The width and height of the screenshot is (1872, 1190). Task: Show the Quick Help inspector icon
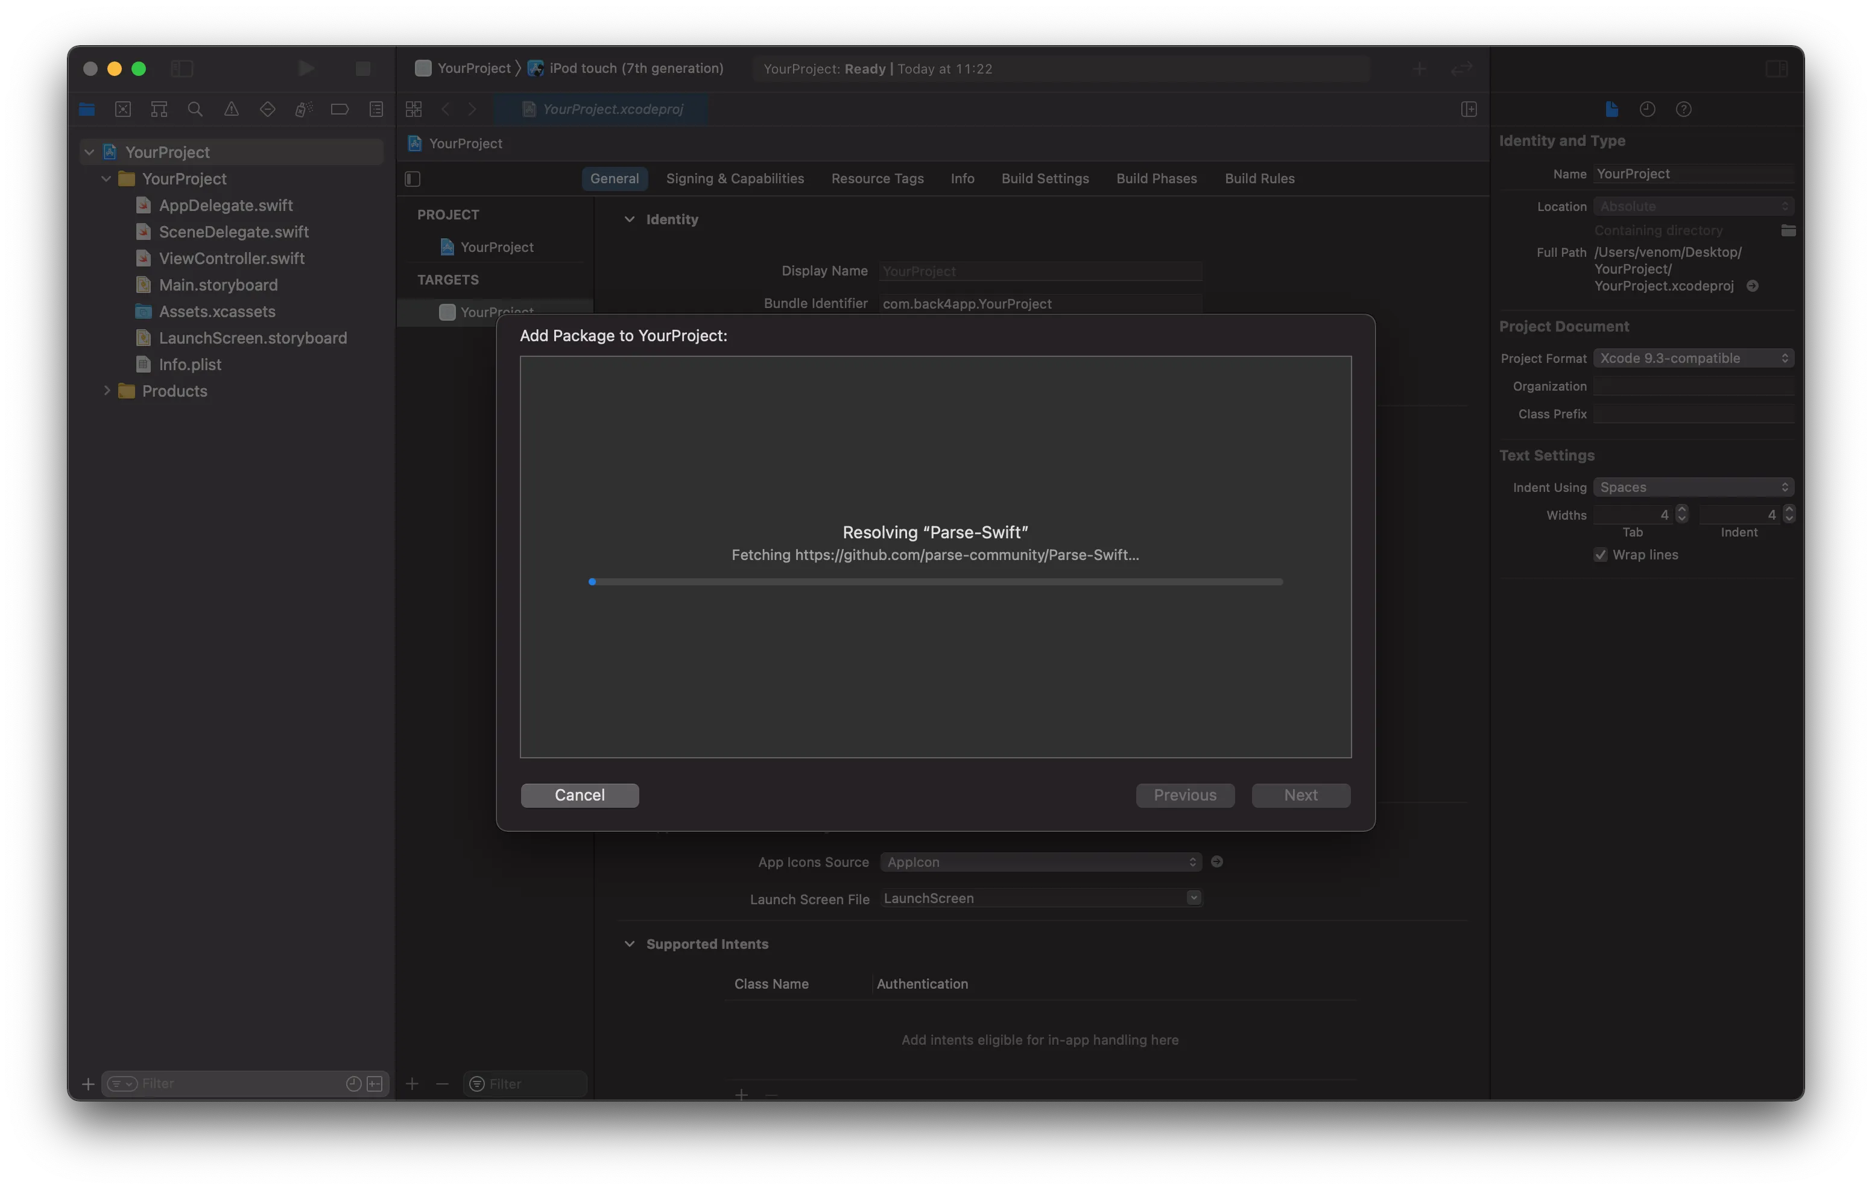[1684, 110]
